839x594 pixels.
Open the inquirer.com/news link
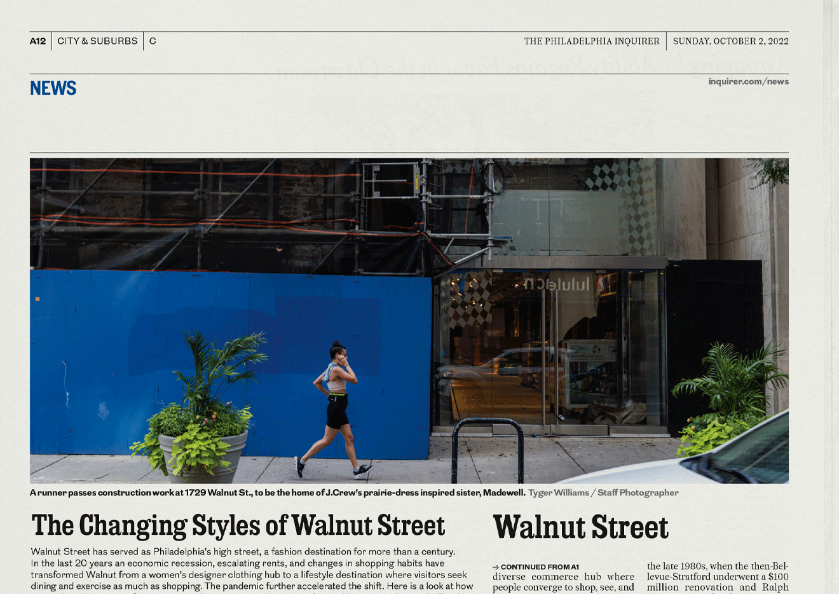(x=748, y=81)
